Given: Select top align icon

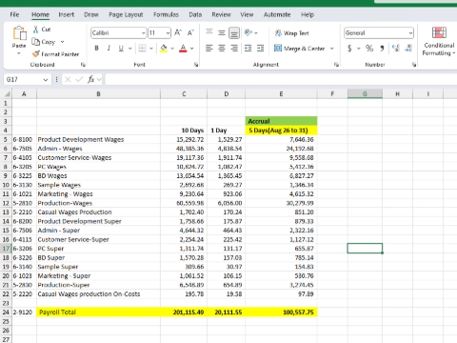Looking at the screenshot, I should [209, 32].
